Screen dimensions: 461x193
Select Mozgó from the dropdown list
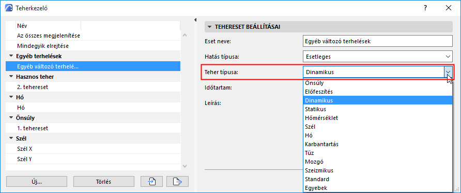(377, 162)
